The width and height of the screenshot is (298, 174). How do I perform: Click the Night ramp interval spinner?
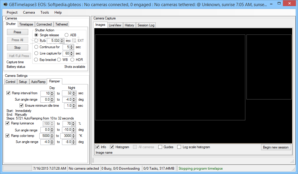point(69,93)
